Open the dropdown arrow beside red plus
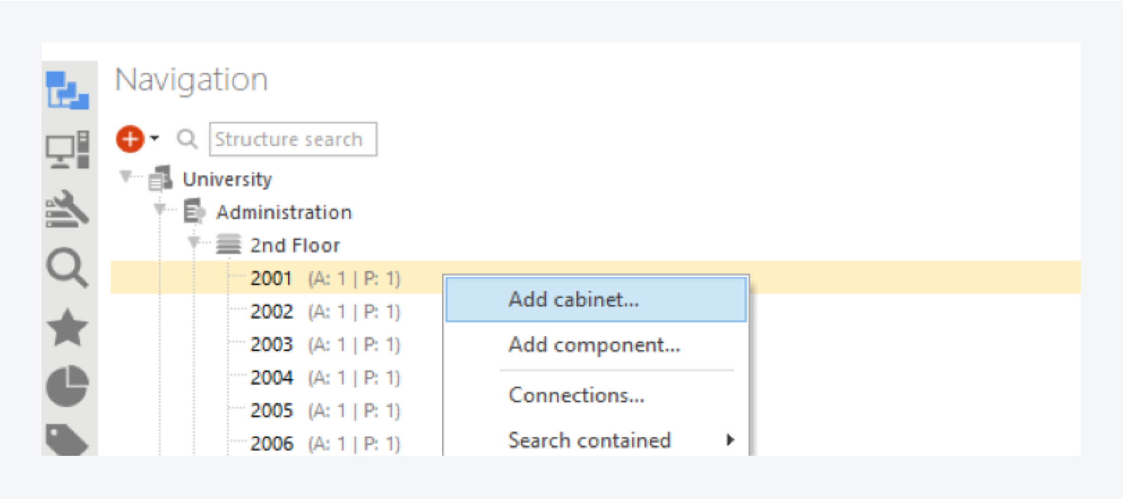1123x499 pixels. 155,138
